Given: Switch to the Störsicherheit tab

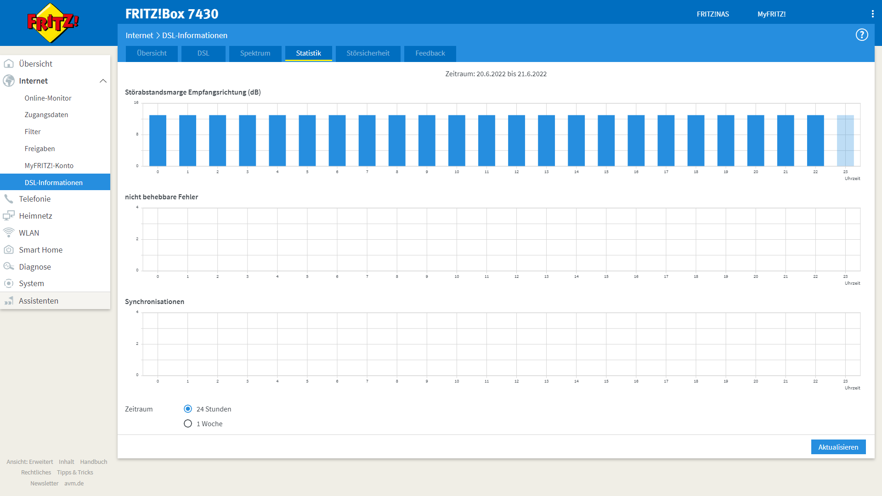Looking at the screenshot, I should [x=367, y=53].
